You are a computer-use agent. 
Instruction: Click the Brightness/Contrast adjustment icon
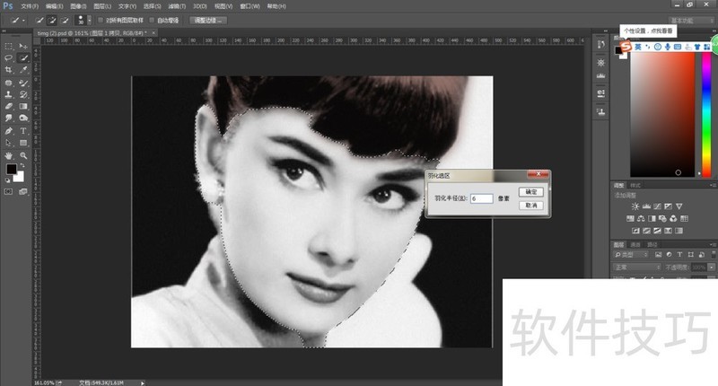point(635,206)
